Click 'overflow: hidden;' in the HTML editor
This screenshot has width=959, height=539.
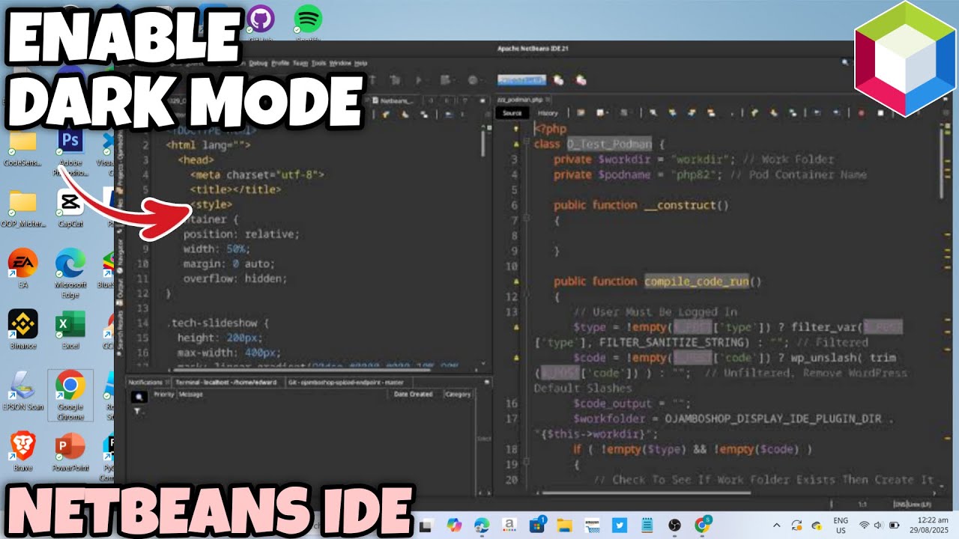(x=235, y=278)
